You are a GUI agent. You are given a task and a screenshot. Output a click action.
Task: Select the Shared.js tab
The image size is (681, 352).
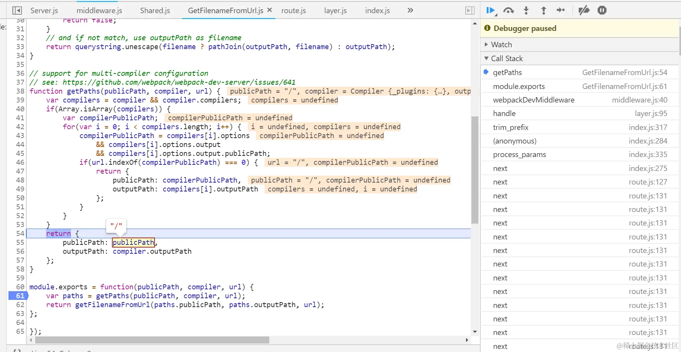tap(155, 10)
